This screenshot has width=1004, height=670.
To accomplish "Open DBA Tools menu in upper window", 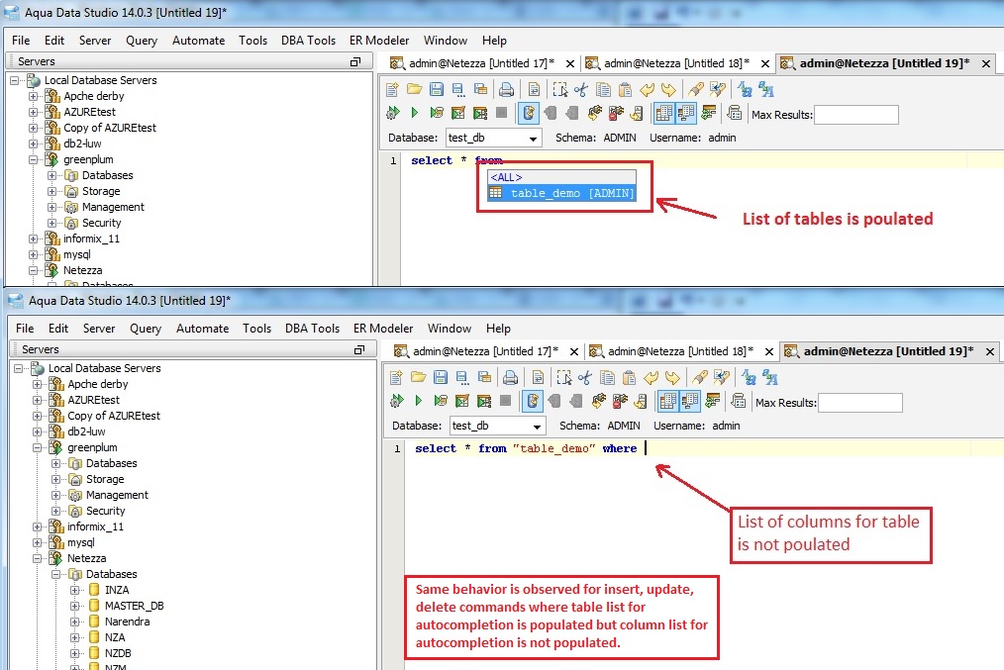I will (x=308, y=41).
